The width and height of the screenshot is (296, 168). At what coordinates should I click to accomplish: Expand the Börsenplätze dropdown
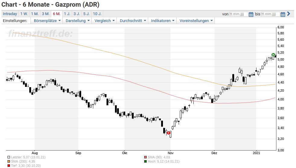47,21
